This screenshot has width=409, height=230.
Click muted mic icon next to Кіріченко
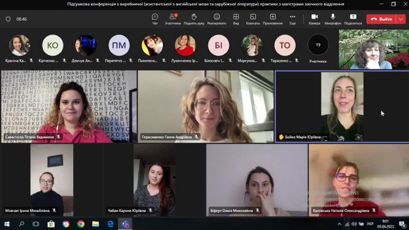[64, 61]
